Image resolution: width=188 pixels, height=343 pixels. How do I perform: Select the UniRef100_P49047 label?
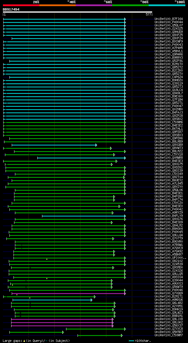[169, 106]
